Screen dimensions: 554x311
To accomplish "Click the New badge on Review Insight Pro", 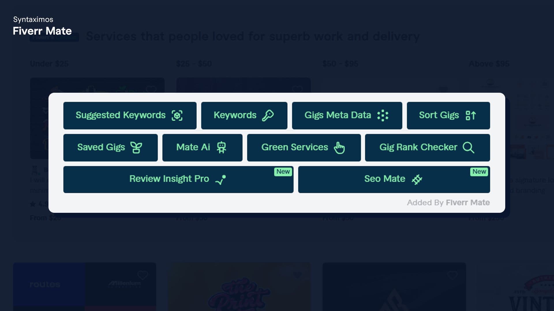I will click(x=283, y=172).
